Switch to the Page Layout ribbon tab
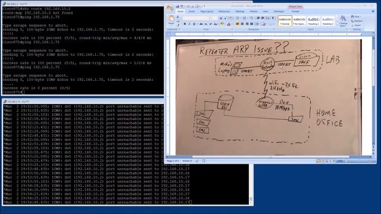The image size is (381, 214). 207,11
